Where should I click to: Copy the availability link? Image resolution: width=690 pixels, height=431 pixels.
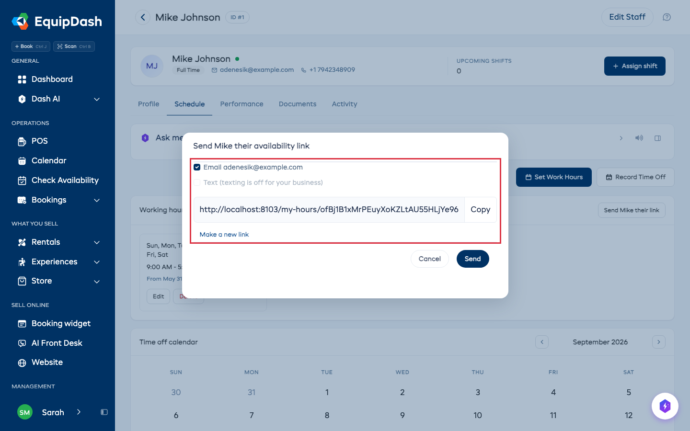481,210
